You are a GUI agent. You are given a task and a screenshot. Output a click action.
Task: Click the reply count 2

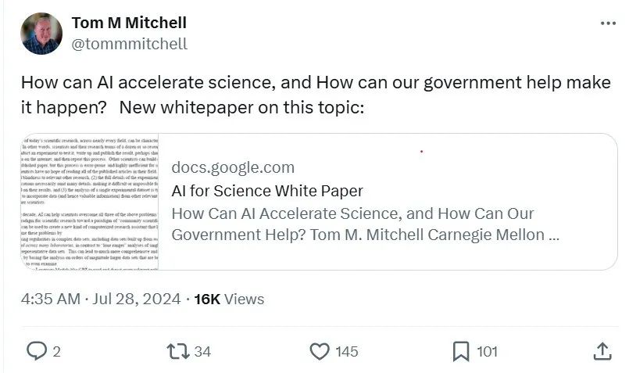pyautogui.click(x=56, y=352)
